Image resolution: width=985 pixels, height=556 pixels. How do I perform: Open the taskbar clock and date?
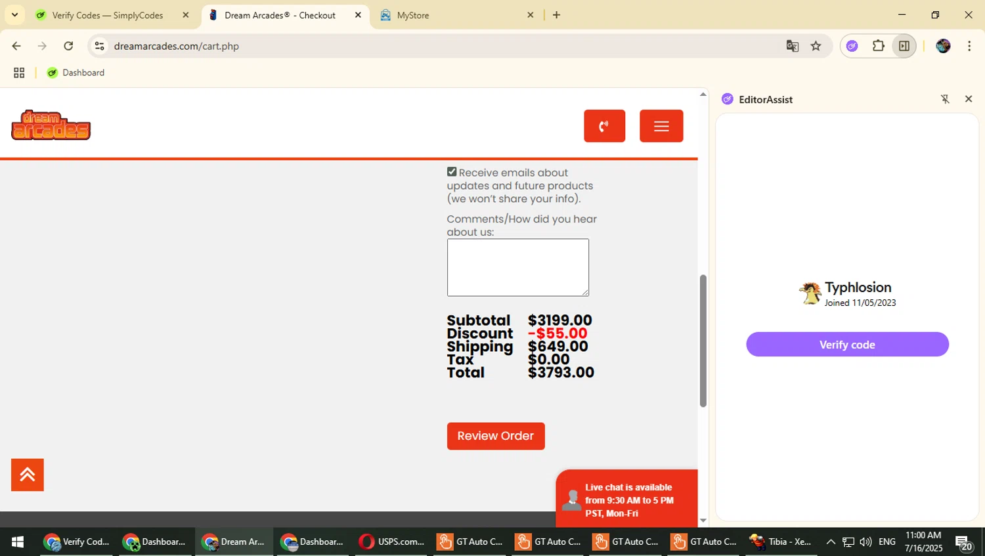(x=923, y=542)
